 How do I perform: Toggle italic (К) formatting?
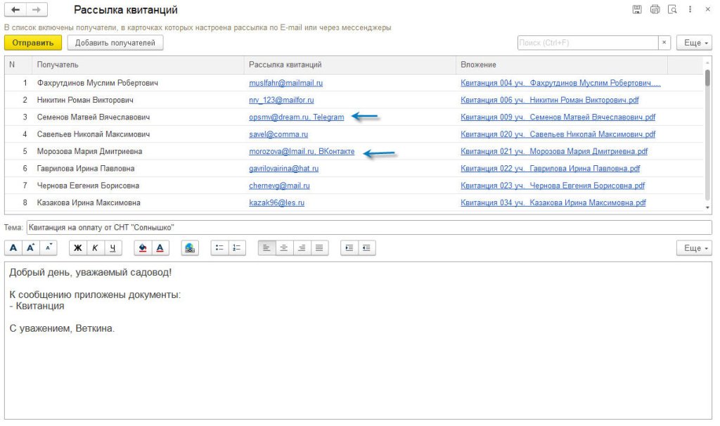point(95,248)
